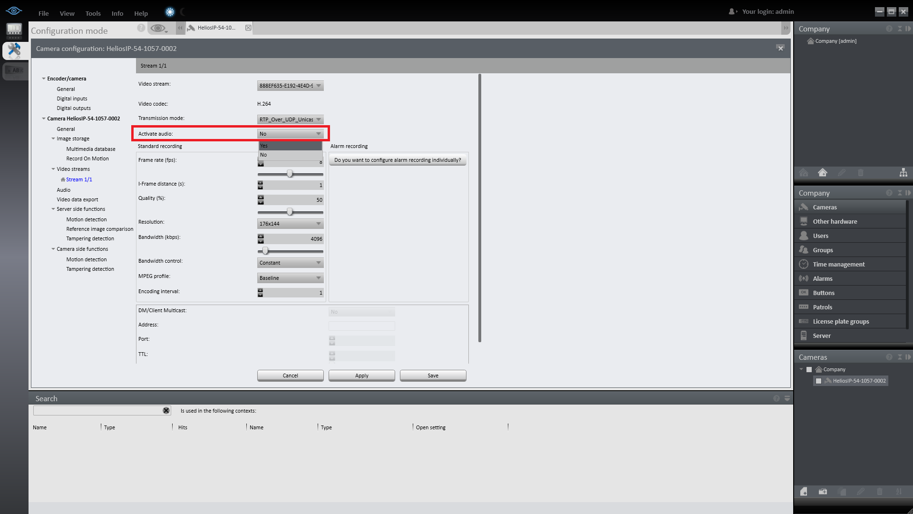Open the organization hierarchy tree icon
The height and width of the screenshot is (514, 913).
coord(903,173)
